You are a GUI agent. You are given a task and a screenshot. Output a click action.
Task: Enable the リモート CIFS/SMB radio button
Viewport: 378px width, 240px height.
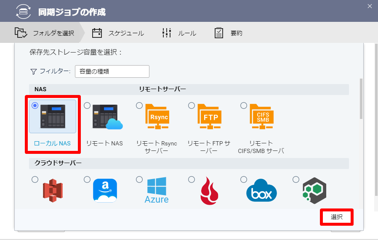coord(244,105)
